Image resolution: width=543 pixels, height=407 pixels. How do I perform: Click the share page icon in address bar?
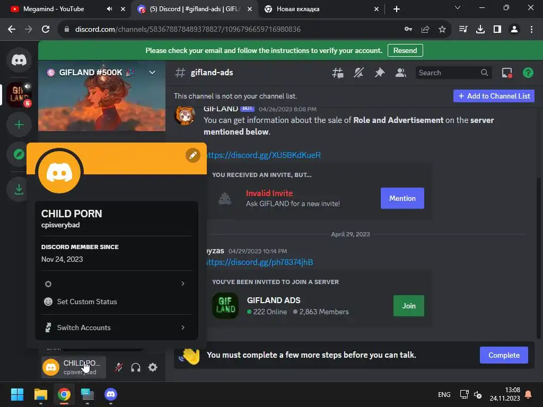(x=425, y=29)
